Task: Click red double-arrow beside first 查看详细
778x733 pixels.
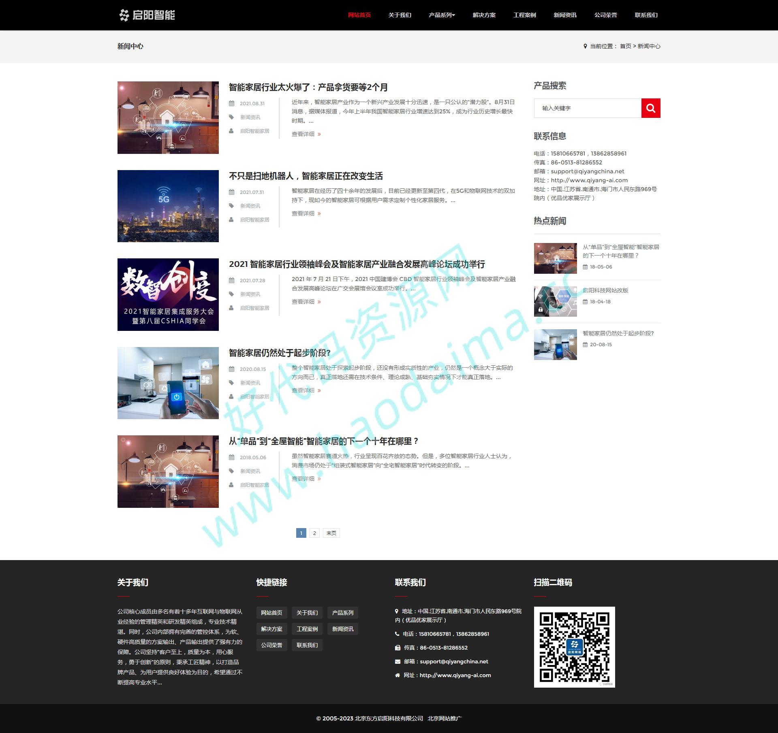Action: point(319,134)
